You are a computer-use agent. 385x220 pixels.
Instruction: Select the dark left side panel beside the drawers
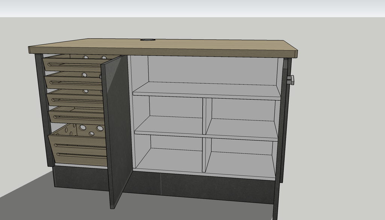[x=44, y=110]
